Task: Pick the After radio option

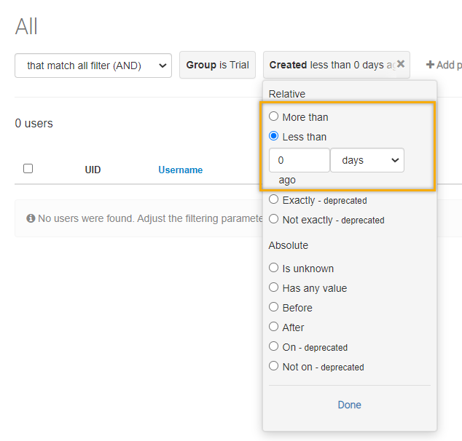Action: 273,327
